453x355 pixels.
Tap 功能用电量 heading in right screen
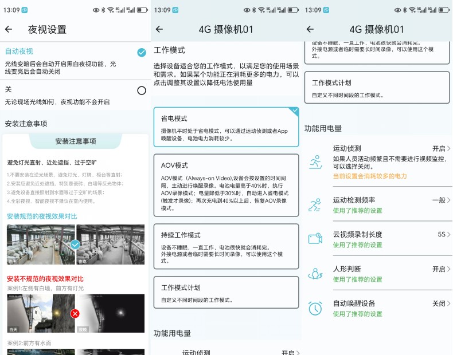[323, 128]
